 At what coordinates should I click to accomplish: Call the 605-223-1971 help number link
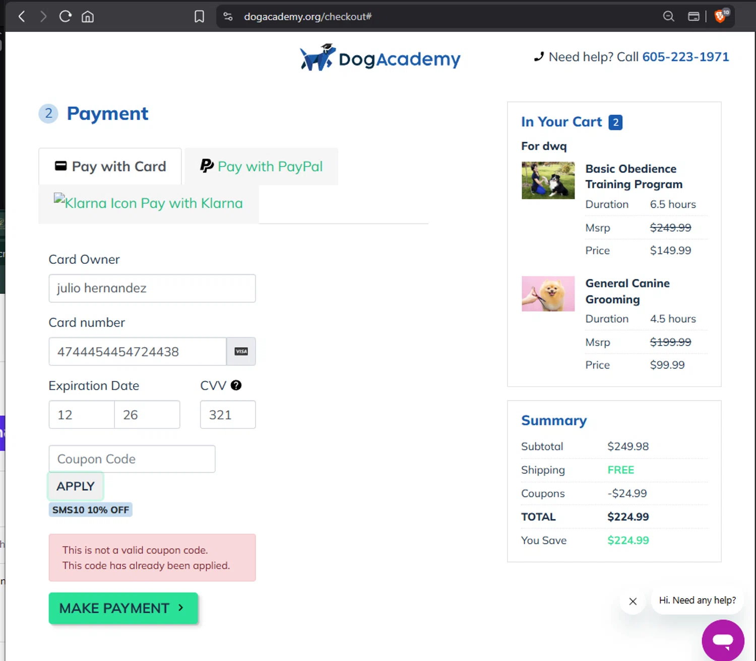click(685, 57)
